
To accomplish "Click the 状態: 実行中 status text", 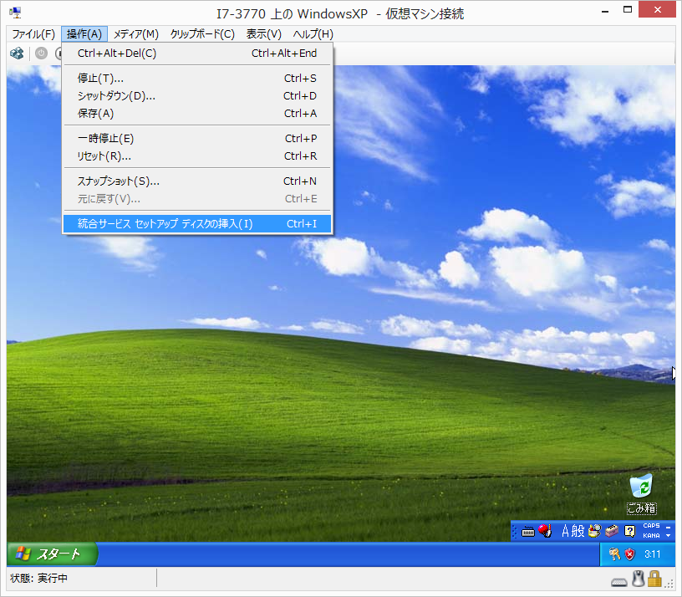I will point(38,579).
